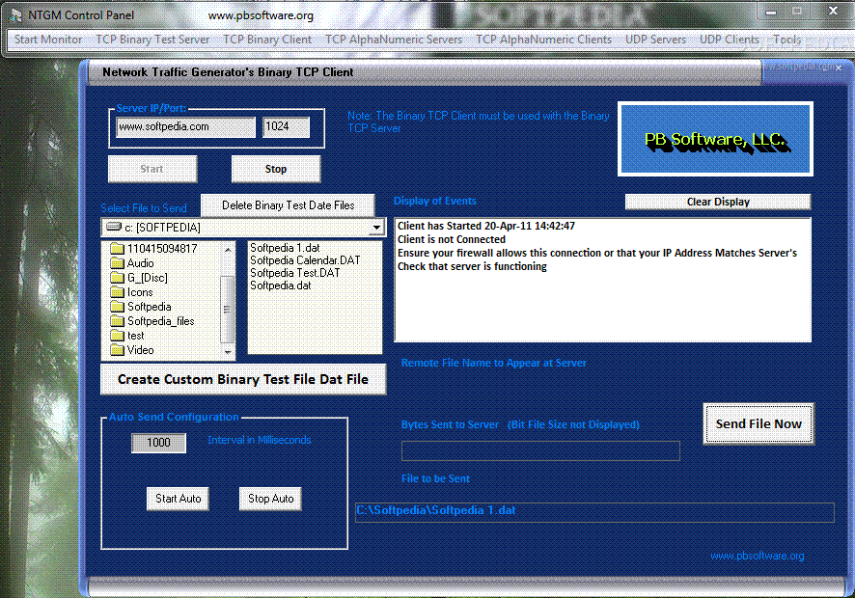
Task: Click the 1000 interval milliseconds field
Action: point(158,443)
